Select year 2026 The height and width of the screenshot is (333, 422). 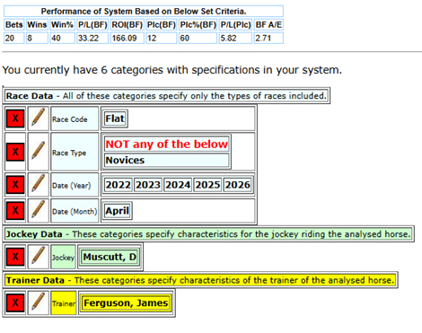pos(238,185)
